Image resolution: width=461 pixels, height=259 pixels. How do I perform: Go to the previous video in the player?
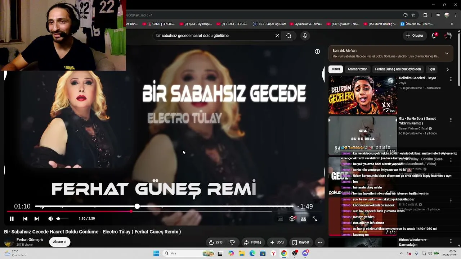pos(25,219)
